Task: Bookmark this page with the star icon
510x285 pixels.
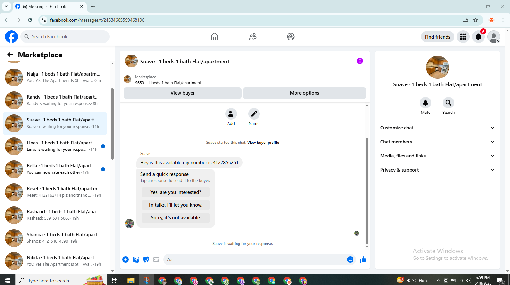Action: (x=476, y=20)
